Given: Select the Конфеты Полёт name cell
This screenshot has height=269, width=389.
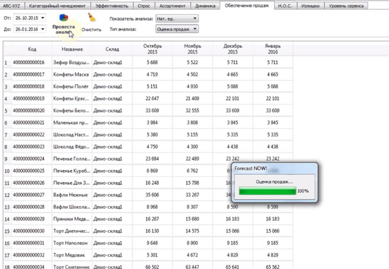Looking at the screenshot, I should (72, 86).
